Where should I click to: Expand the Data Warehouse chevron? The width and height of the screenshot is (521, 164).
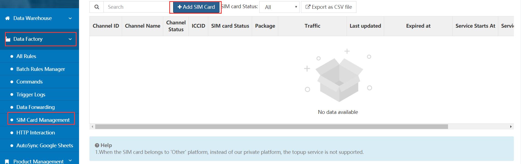coord(70,18)
